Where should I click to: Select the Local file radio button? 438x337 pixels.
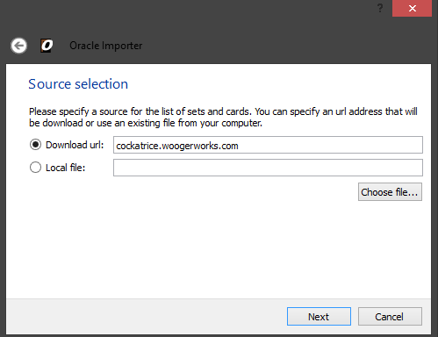coord(35,168)
